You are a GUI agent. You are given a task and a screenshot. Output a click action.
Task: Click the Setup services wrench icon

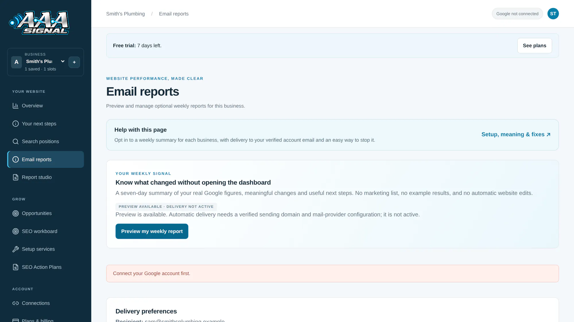pos(15,249)
